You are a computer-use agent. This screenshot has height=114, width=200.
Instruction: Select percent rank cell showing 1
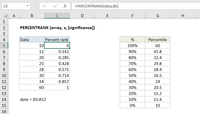tap(57, 87)
